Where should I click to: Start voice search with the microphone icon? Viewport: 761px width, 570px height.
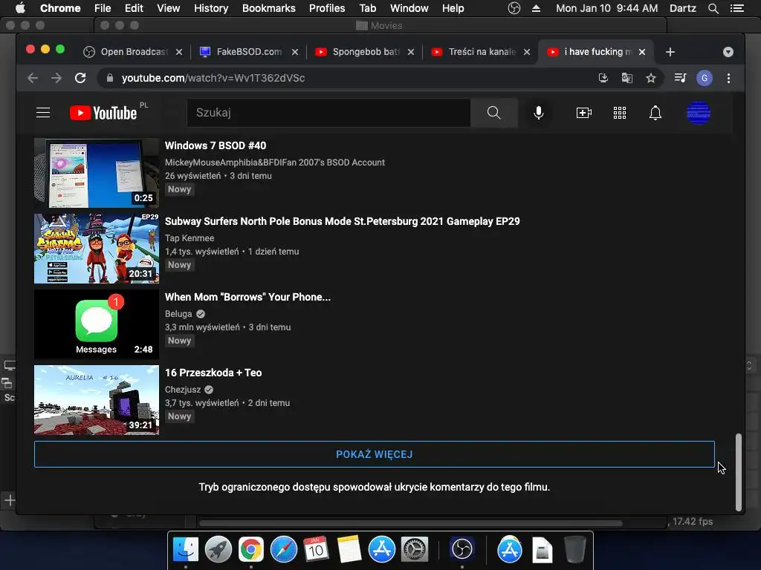click(x=539, y=113)
